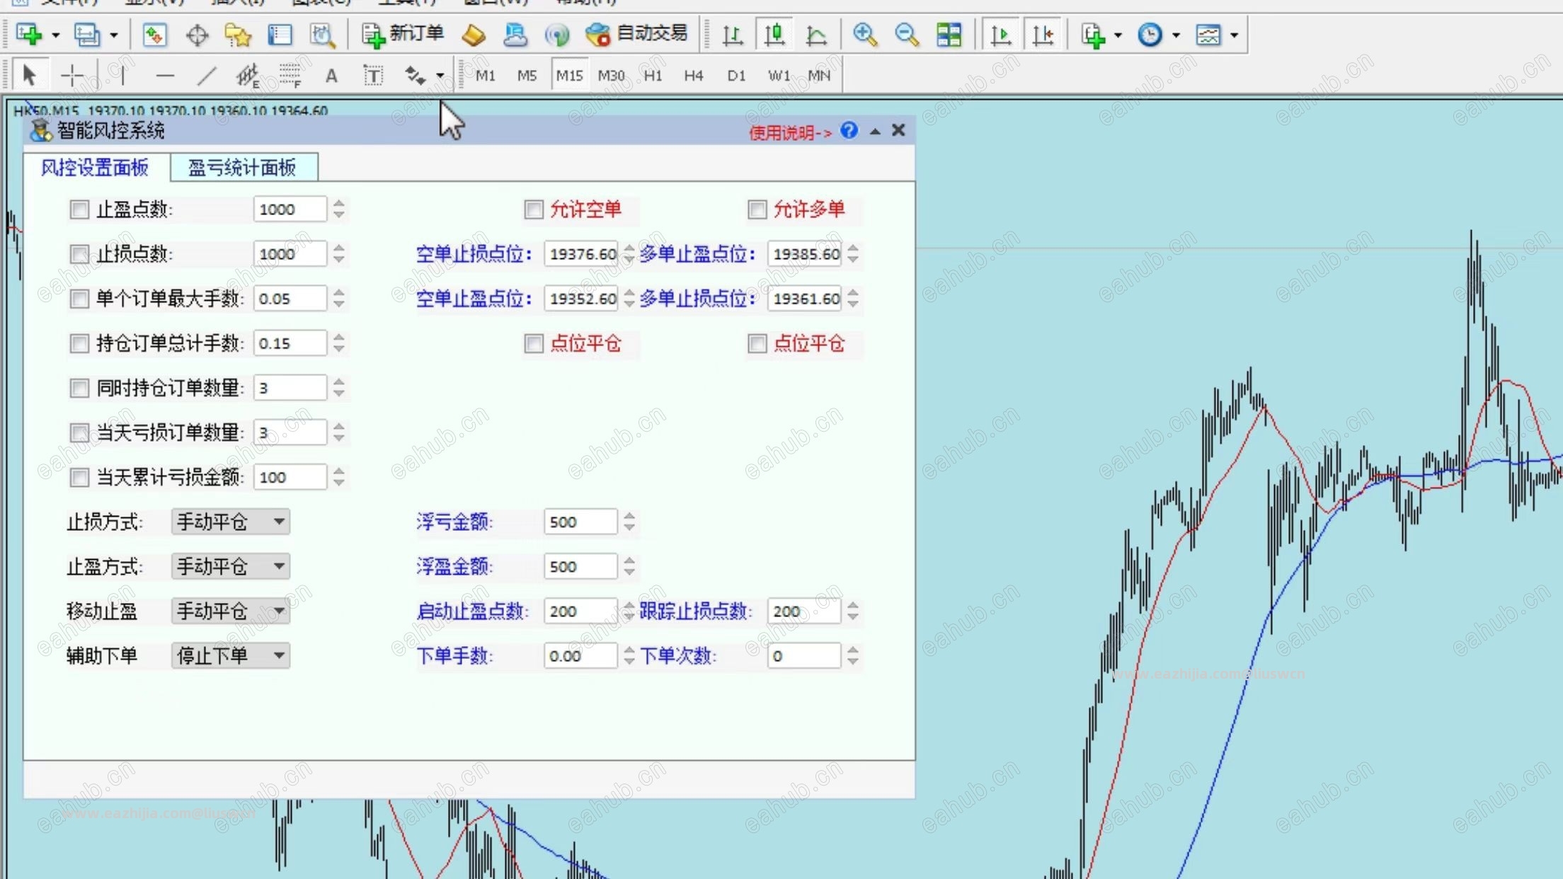Select the crosshair cursor tool
This screenshot has height=879, width=1563.
[x=72, y=75]
